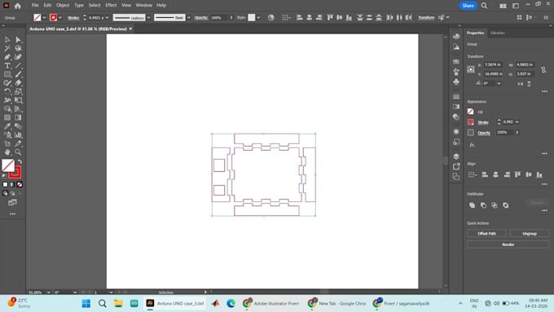Open the fx effects menu icon

coord(472,145)
